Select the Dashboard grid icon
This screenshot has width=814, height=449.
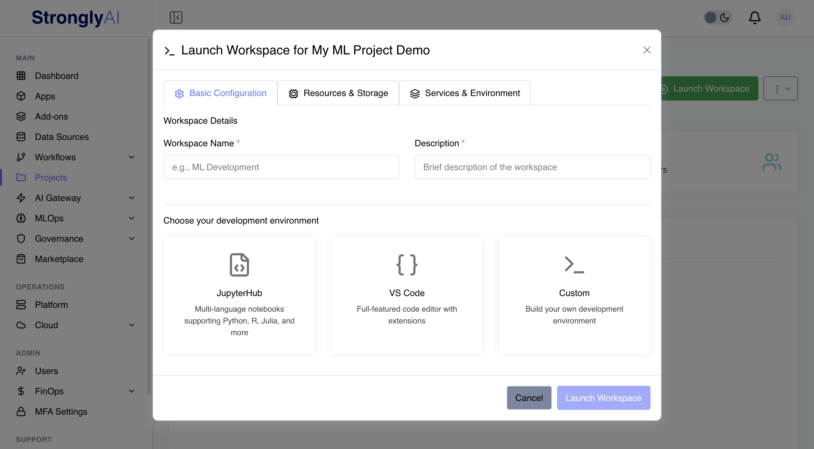[21, 76]
